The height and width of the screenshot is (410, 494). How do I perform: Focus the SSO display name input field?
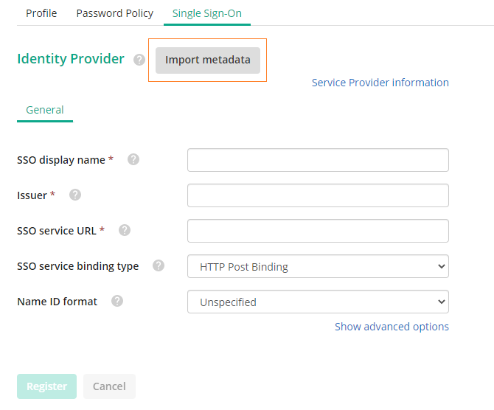click(318, 160)
